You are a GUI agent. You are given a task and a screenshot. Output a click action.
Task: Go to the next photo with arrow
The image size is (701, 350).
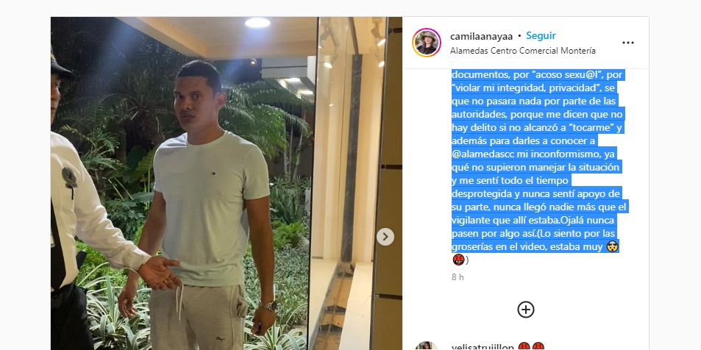[x=385, y=237]
